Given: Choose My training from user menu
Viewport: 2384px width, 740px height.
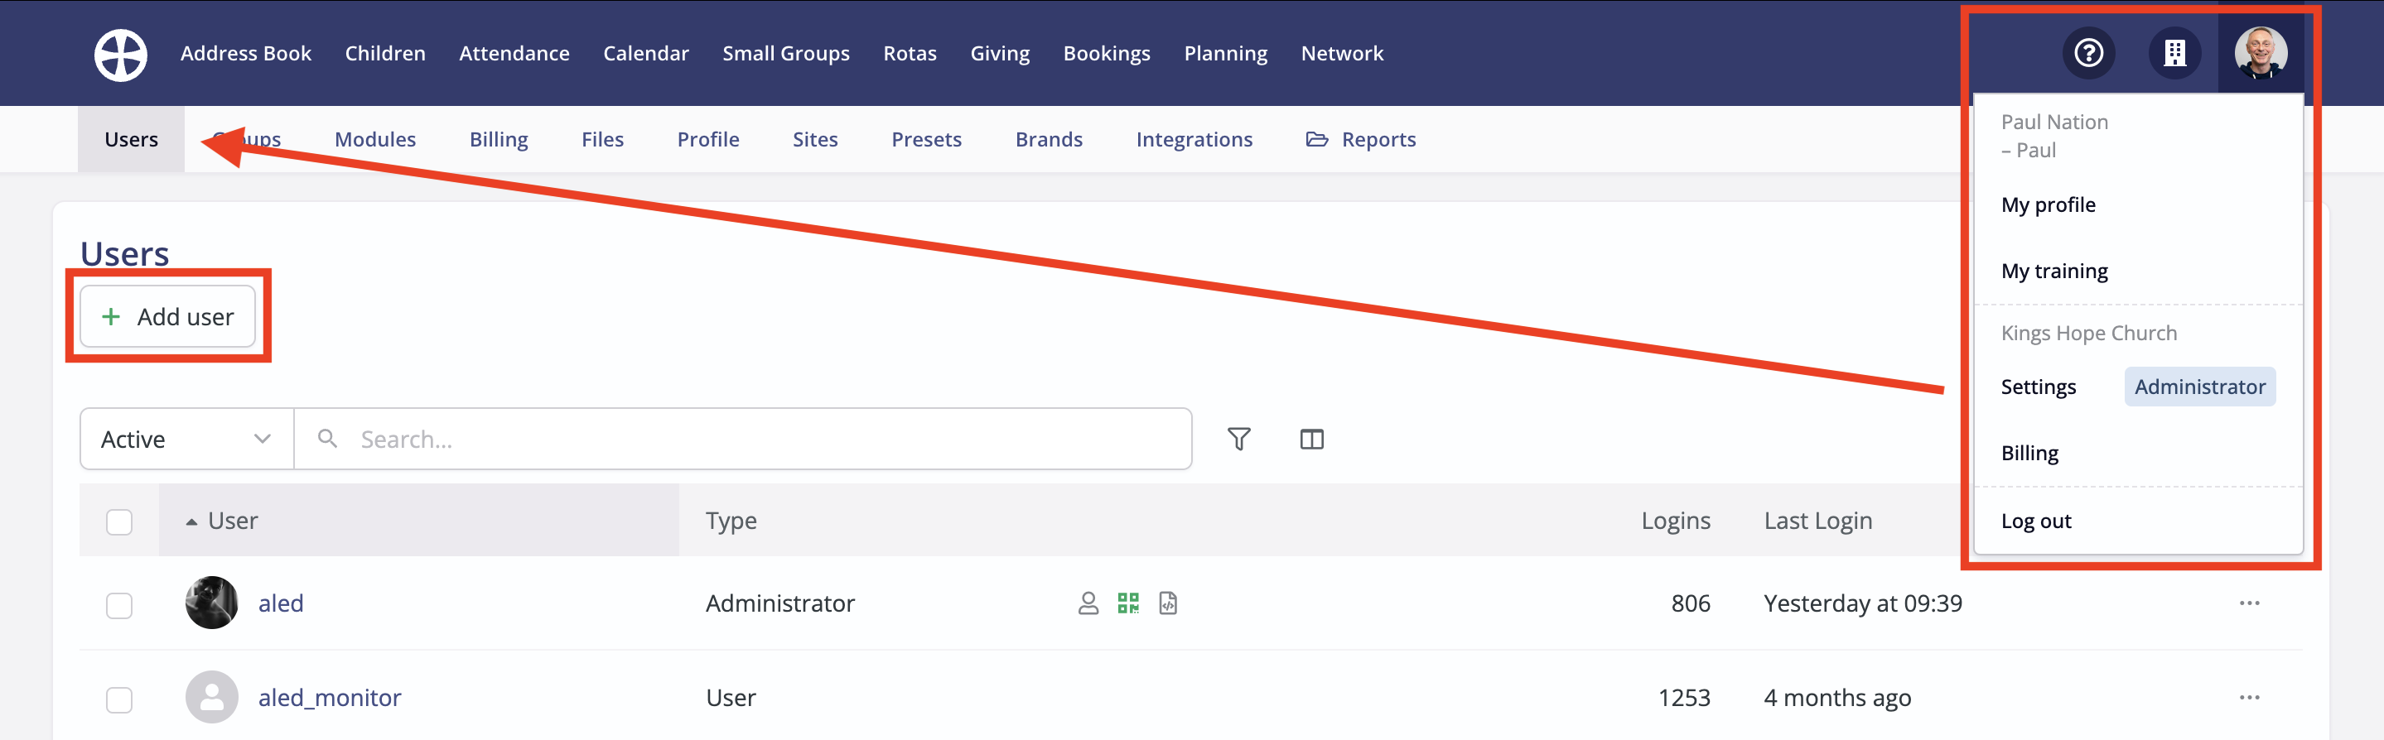Looking at the screenshot, I should [2053, 271].
